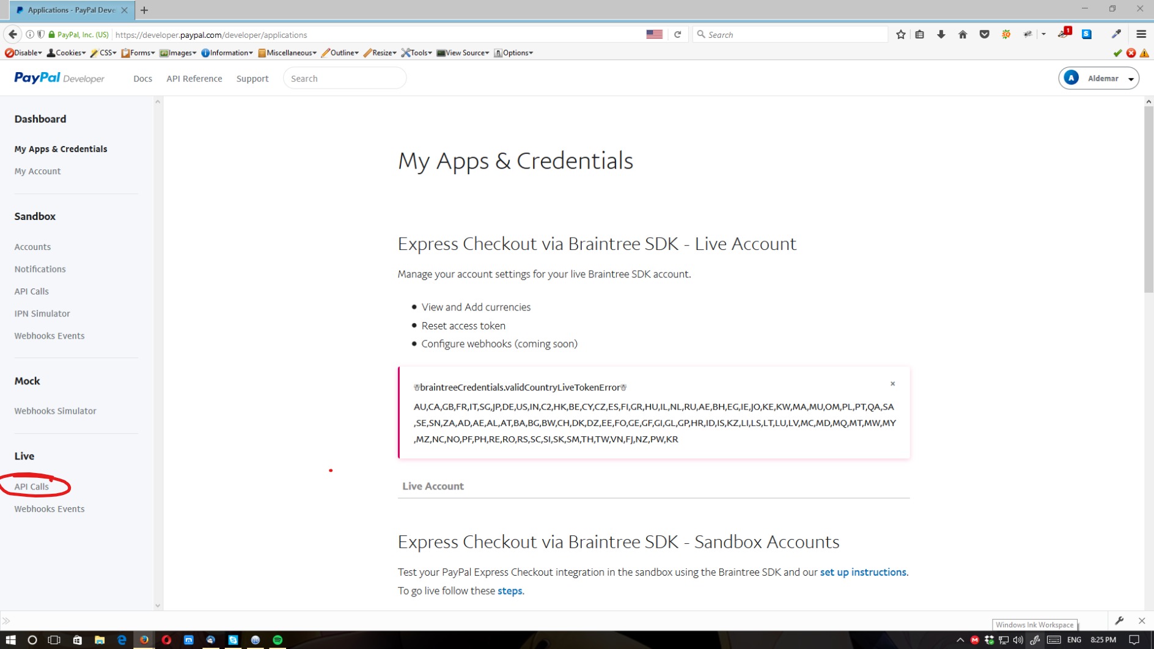Expand the Options web developer menu
This screenshot has width=1154, height=649.
(x=513, y=53)
